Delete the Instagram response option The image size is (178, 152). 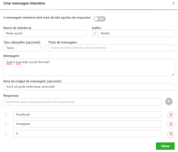[x=171, y=124]
